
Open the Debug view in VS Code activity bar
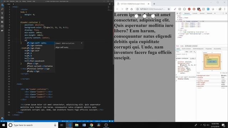[x=2, y=17]
